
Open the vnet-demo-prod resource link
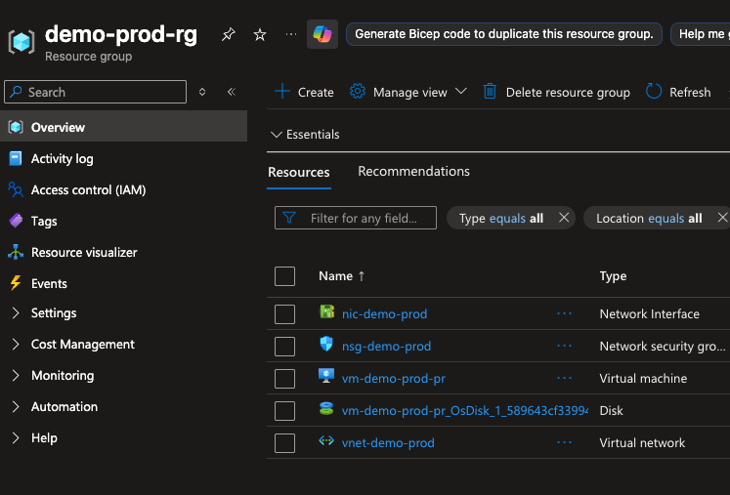(388, 443)
